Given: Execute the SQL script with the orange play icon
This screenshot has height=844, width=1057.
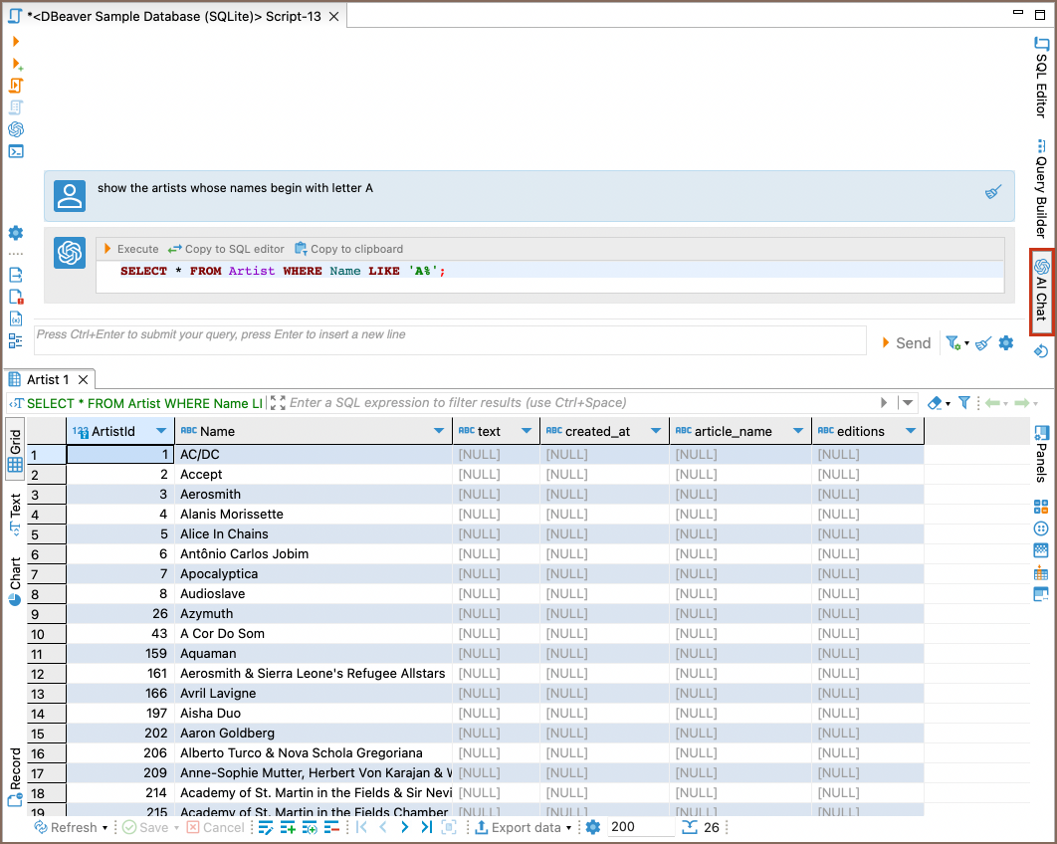Looking at the screenshot, I should coord(14,42).
